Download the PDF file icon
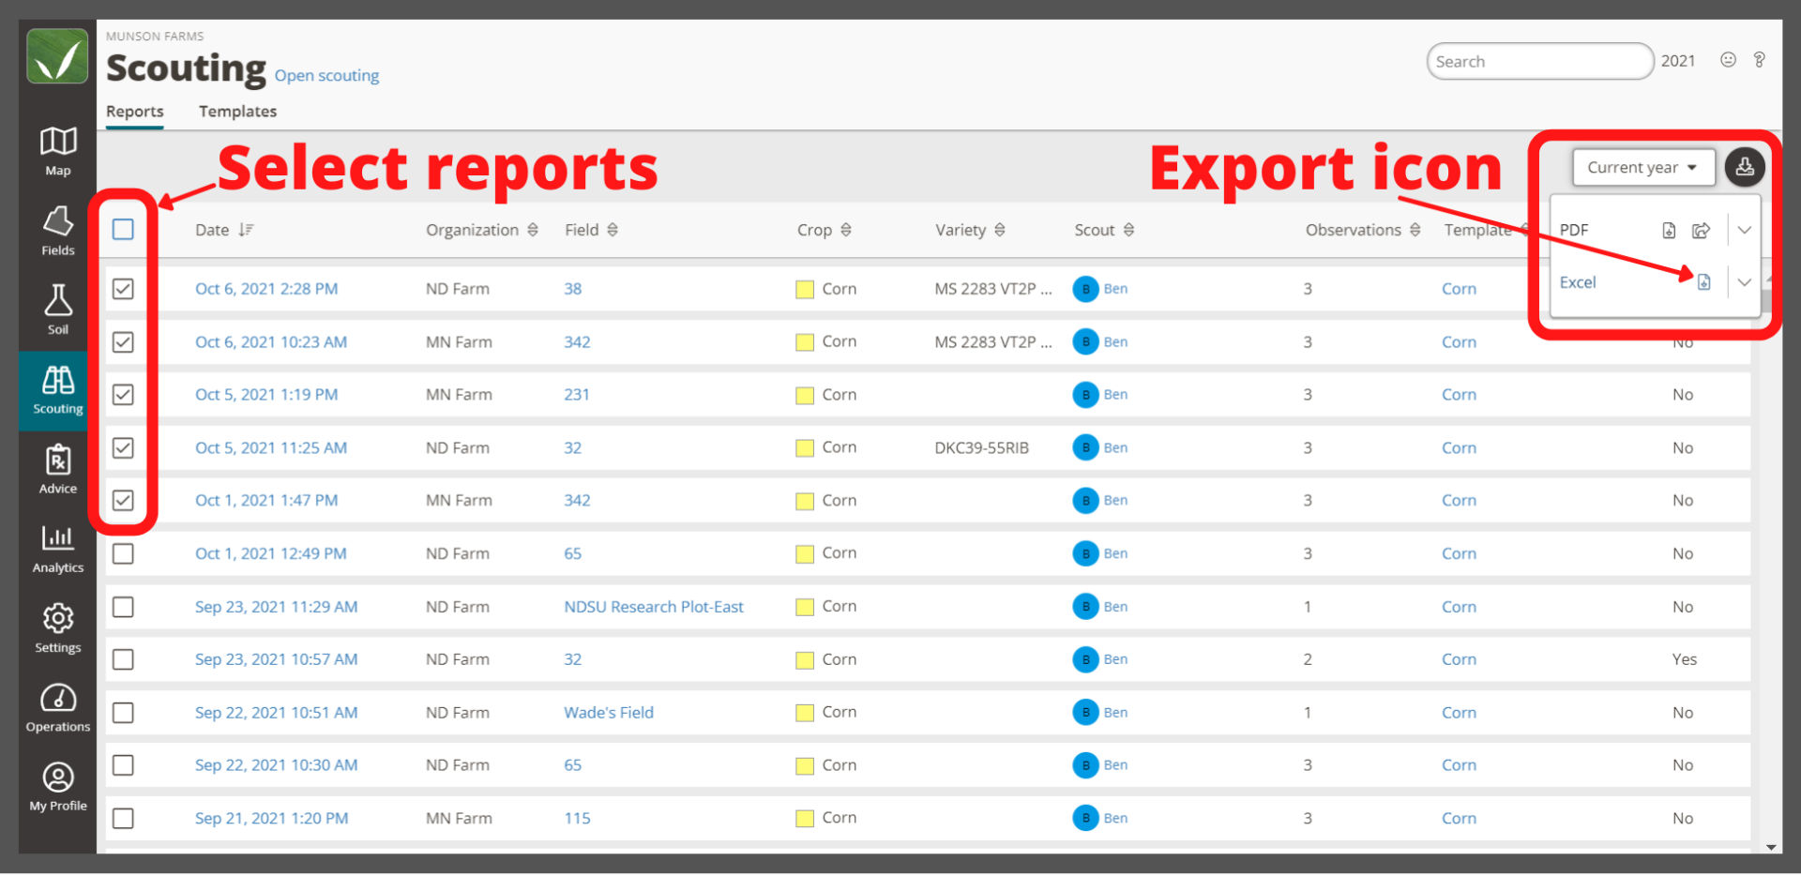 (x=1669, y=230)
